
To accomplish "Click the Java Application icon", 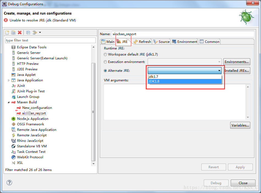I will coord(13,80).
